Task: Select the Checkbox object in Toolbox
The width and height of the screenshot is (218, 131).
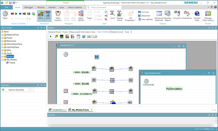Action: tap(84, 37)
